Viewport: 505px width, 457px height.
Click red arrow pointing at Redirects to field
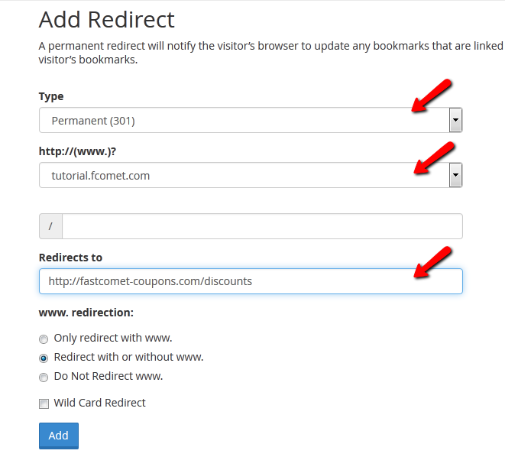click(x=433, y=262)
